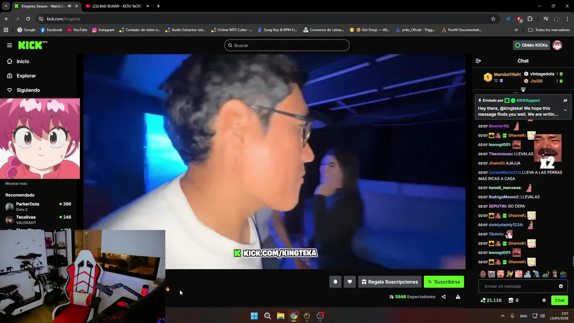The height and width of the screenshot is (323, 574).
Task: Mute the Kingteka tab audio icon
Action: (69, 6)
